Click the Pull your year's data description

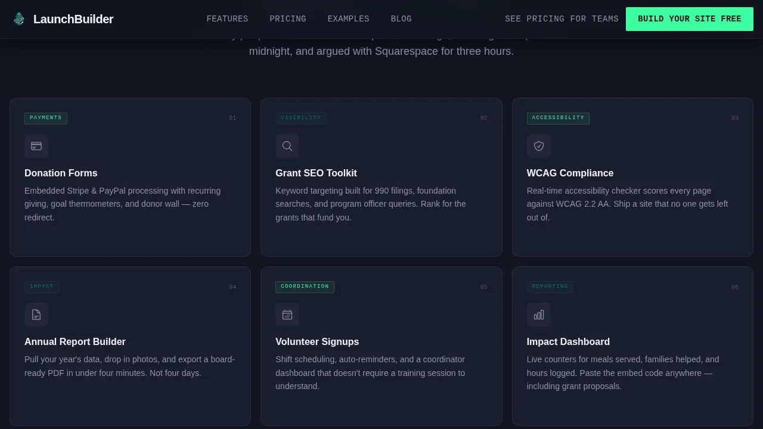(129, 366)
